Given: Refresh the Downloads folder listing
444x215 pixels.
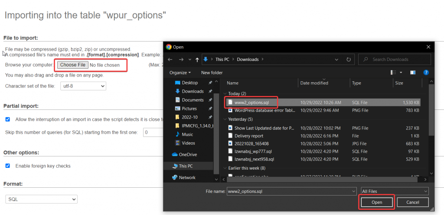Looking at the screenshot, I should (349, 59).
